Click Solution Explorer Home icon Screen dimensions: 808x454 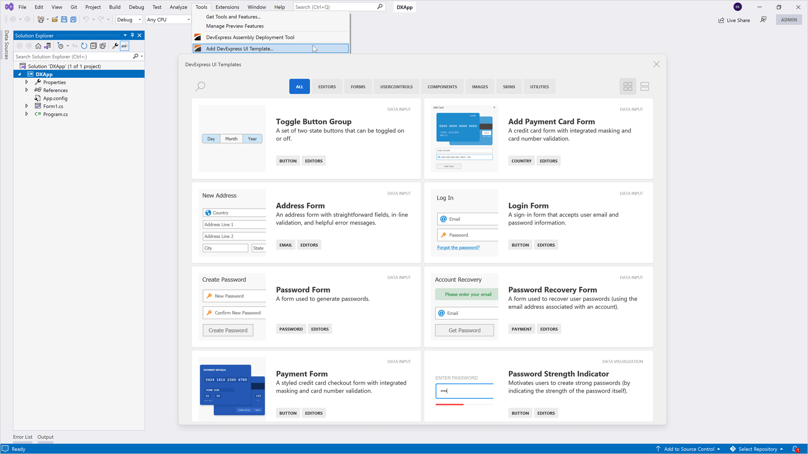(x=38, y=46)
